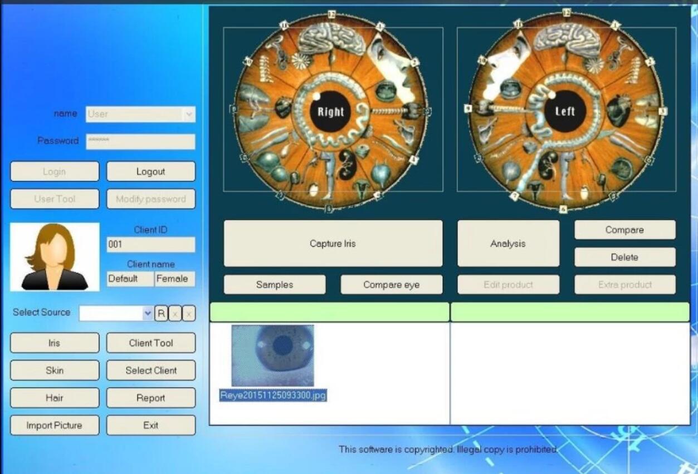Click the Import Picture button
698x474 pixels.
55,425
